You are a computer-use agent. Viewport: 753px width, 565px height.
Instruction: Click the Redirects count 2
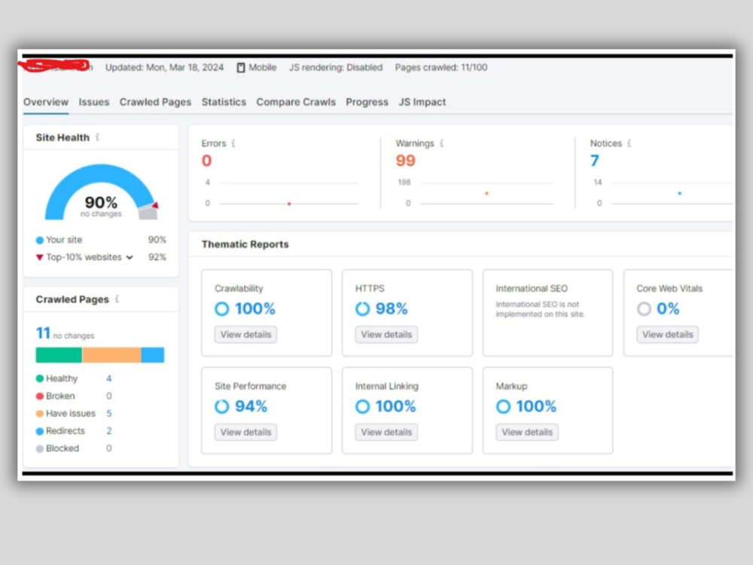[x=109, y=430]
